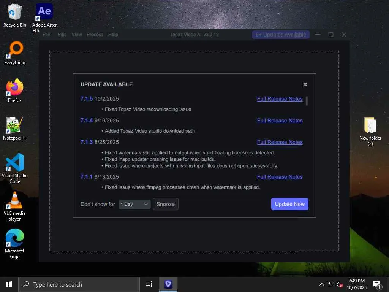Open the View menu
Image resolution: width=389 pixels, height=292 pixels.
[77, 35]
